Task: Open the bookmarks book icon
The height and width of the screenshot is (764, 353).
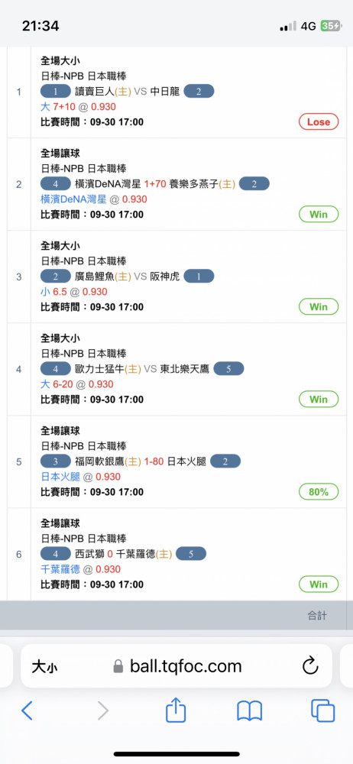Action: (250, 711)
